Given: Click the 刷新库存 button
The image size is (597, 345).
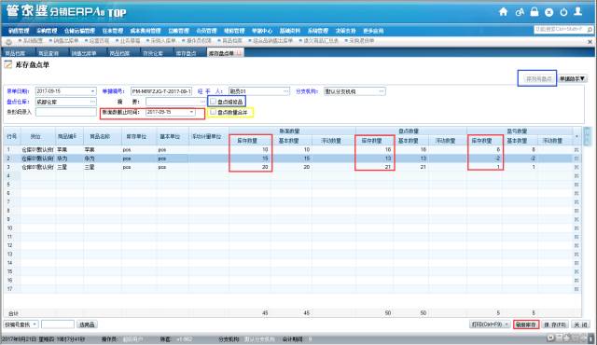Looking at the screenshot, I should 526,324.
